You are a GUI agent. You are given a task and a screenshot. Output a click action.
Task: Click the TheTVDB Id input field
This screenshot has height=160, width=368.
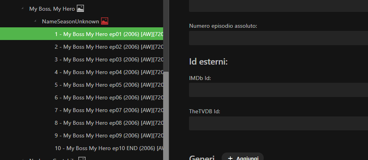[278, 123]
